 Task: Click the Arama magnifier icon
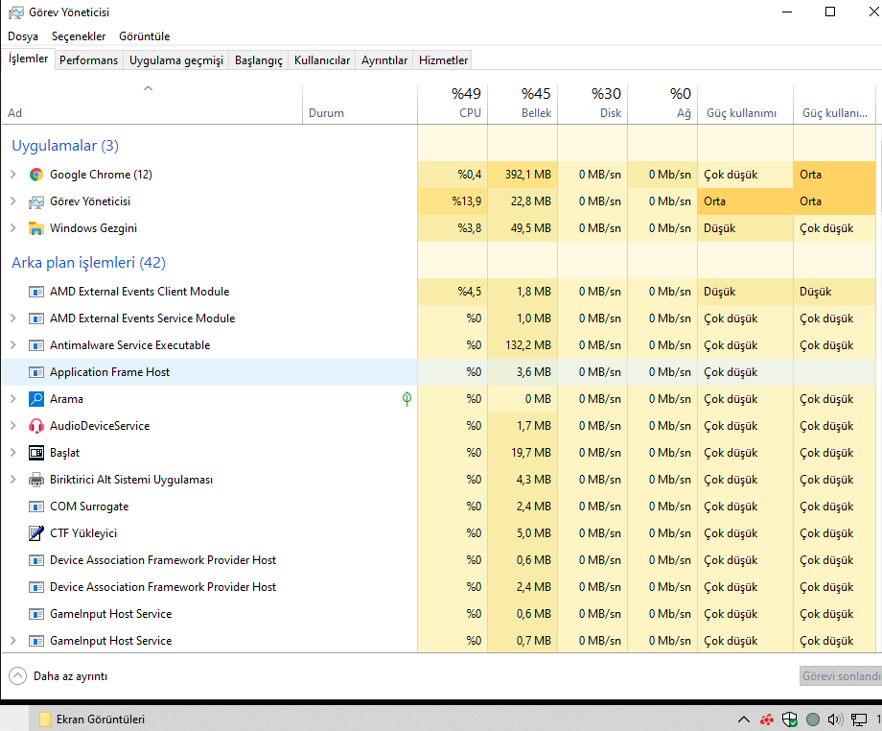(x=36, y=399)
